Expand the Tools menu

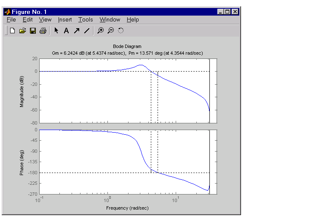(86, 20)
